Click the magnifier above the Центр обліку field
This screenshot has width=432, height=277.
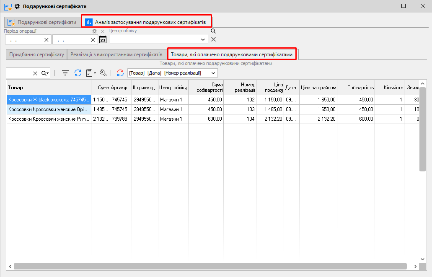click(x=213, y=31)
